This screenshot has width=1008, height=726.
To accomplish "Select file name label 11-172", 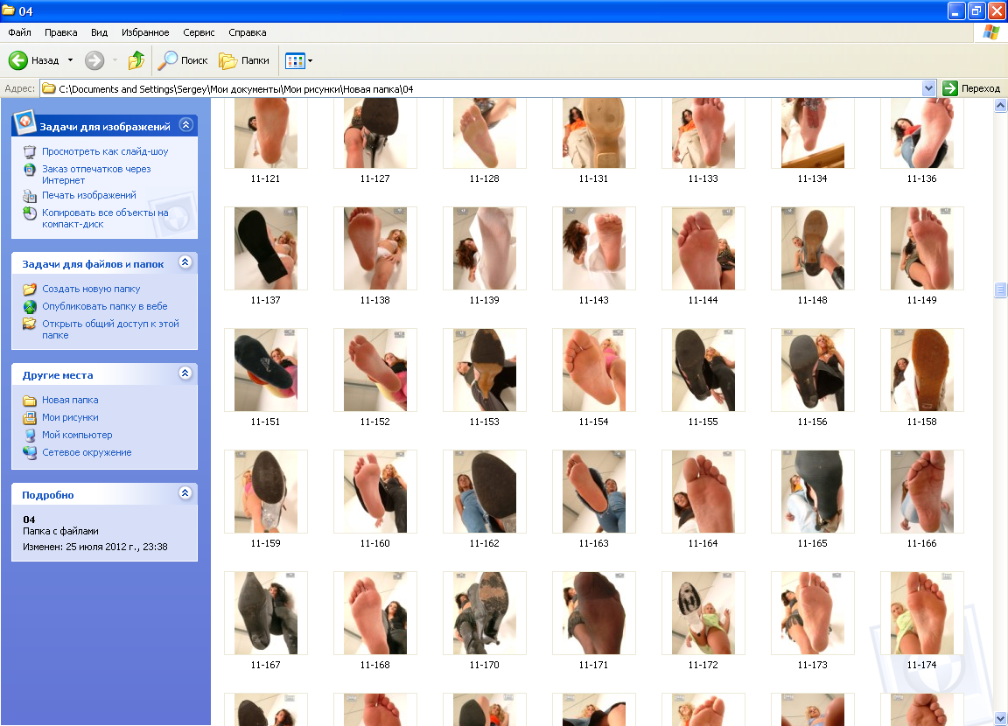I will pos(703,665).
